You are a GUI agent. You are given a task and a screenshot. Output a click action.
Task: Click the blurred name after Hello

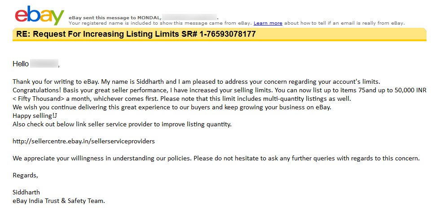click(x=44, y=64)
